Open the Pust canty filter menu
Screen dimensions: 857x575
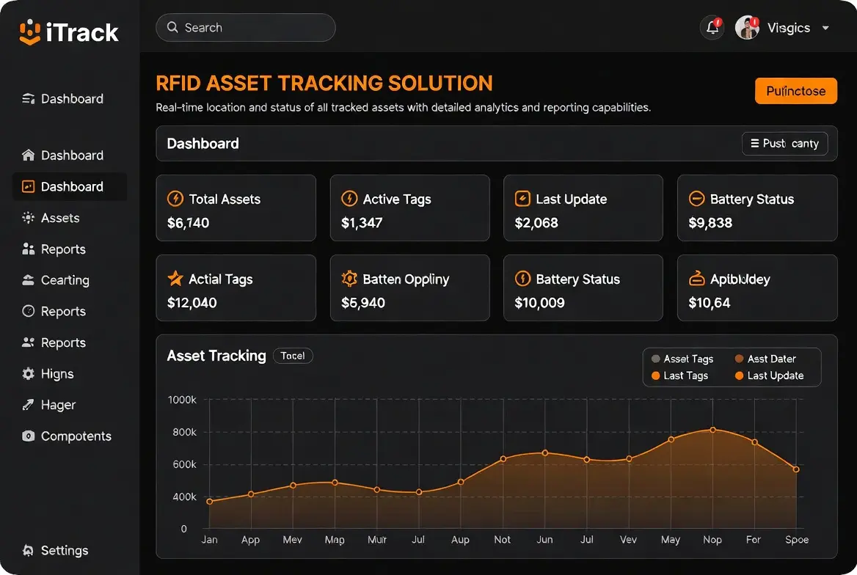[784, 144]
